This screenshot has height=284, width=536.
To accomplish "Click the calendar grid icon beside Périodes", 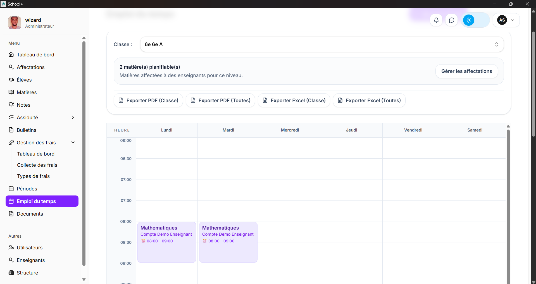I will (11, 188).
